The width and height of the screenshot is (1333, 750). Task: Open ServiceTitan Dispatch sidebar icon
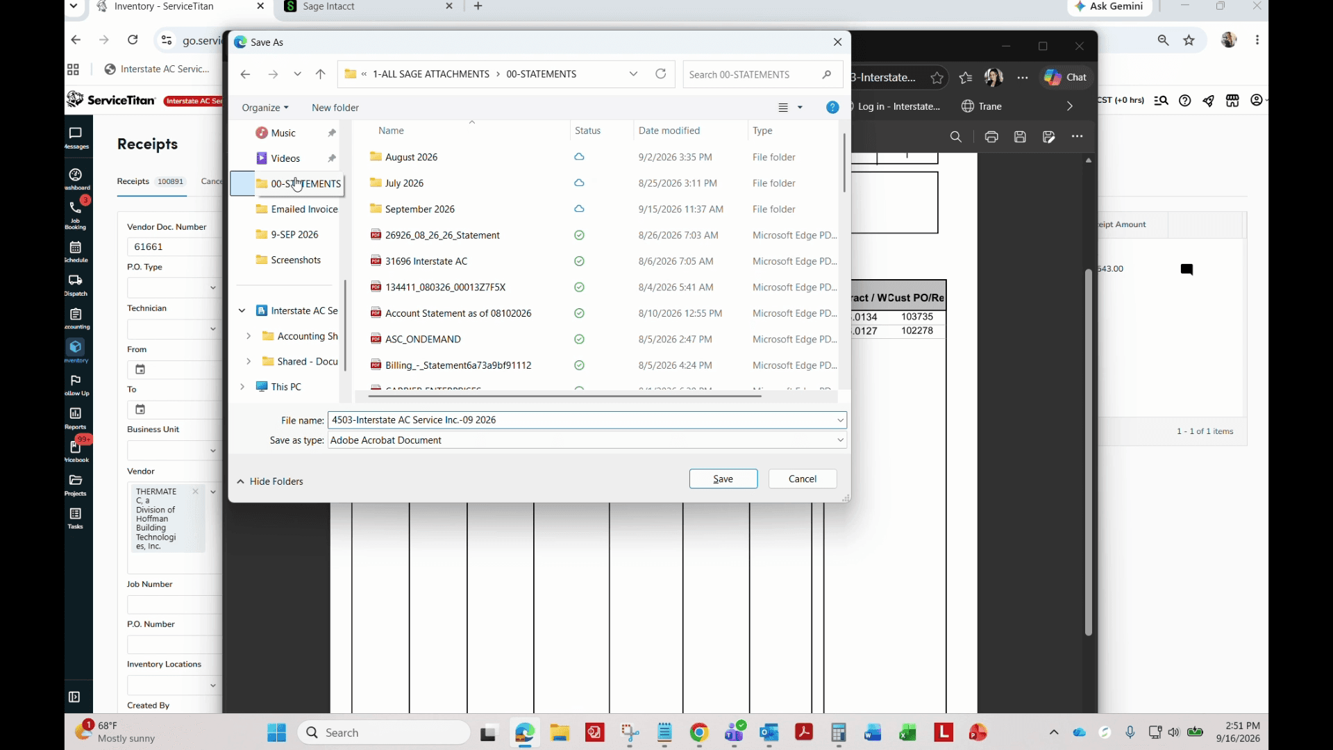pos(76,285)
